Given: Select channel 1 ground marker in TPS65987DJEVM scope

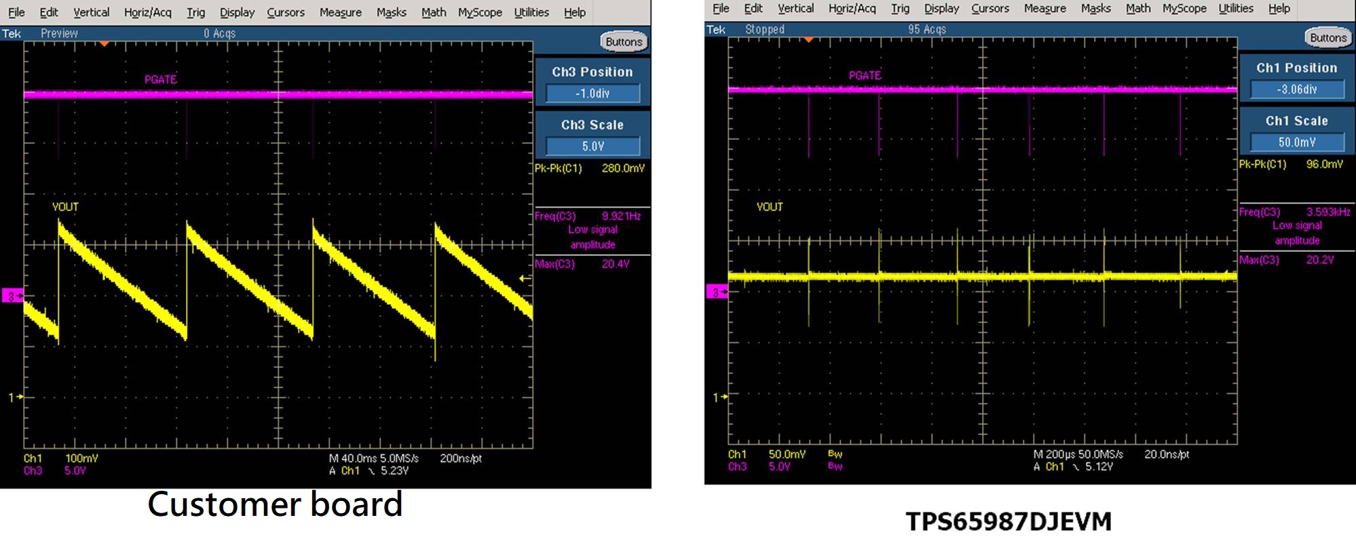Looking at the screenshot, I should pos(719,397).
